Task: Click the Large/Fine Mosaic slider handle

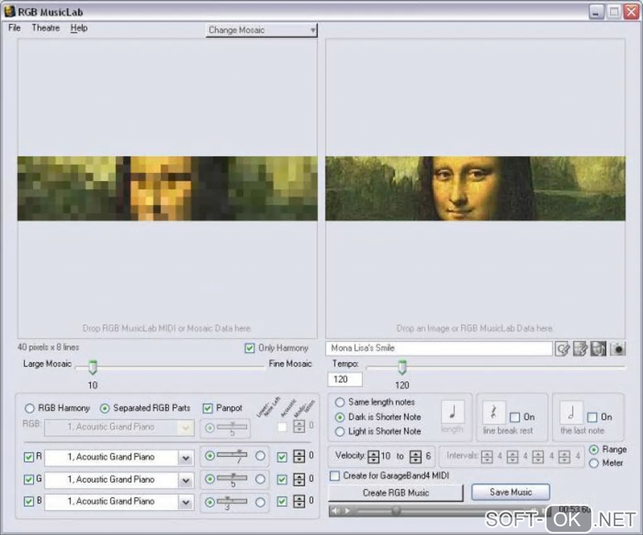Action: [93, 367]
